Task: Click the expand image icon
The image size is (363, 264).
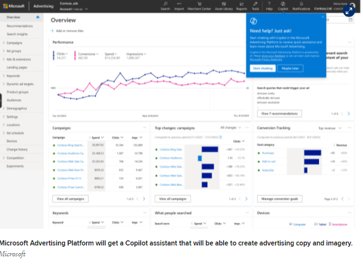Action: click(x=349, y=11)
